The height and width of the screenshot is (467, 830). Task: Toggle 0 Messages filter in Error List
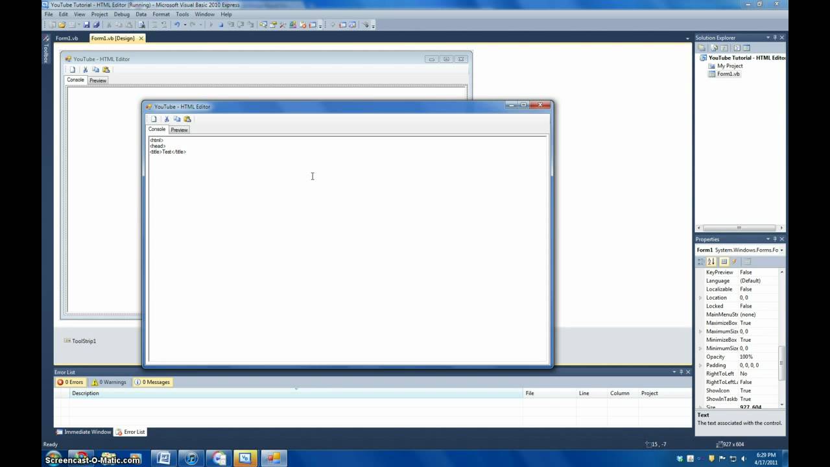click(152, 382)
